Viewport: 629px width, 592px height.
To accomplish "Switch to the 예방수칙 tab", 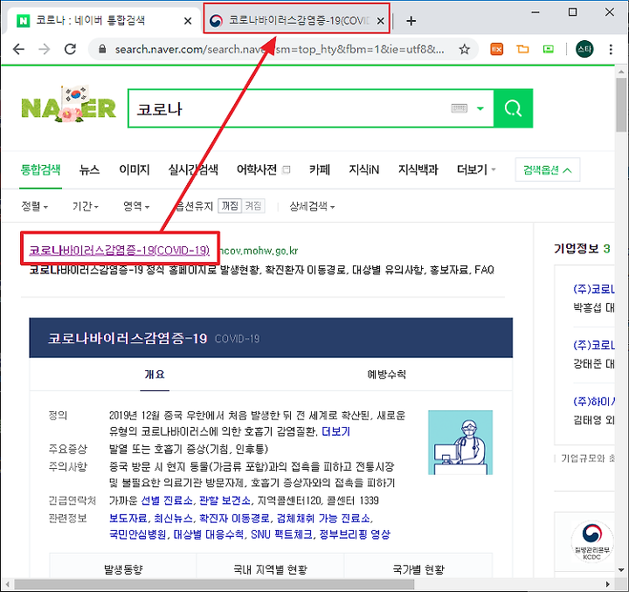I will click(x=387, y=375).
